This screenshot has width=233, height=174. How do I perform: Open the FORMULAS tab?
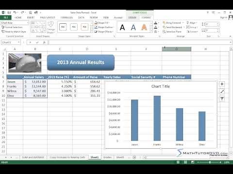pyautogui.click(x=67, y=17)
